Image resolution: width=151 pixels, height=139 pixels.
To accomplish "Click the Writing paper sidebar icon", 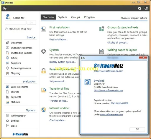I will point(7,116).
